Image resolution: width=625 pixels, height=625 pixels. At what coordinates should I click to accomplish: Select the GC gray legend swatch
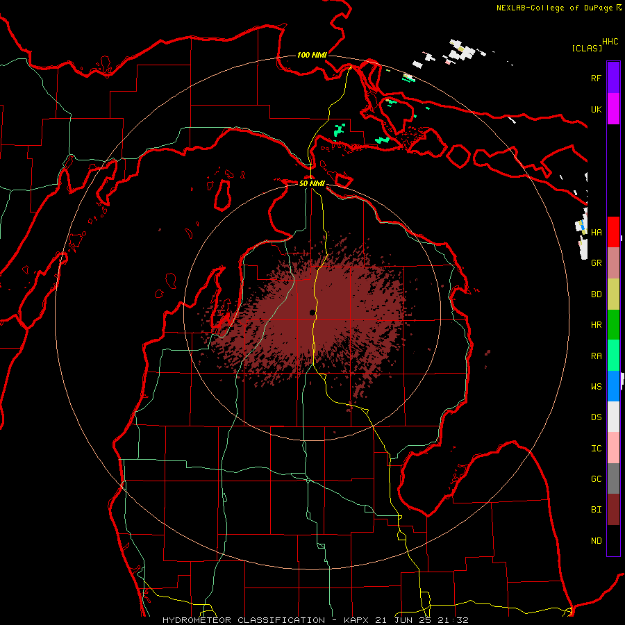pyautogui.click(x=613, y=478)
